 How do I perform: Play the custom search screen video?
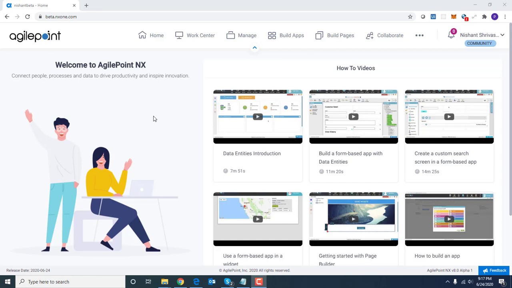[449, 116]
